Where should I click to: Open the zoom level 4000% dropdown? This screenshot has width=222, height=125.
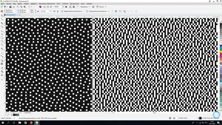[63, 7]
